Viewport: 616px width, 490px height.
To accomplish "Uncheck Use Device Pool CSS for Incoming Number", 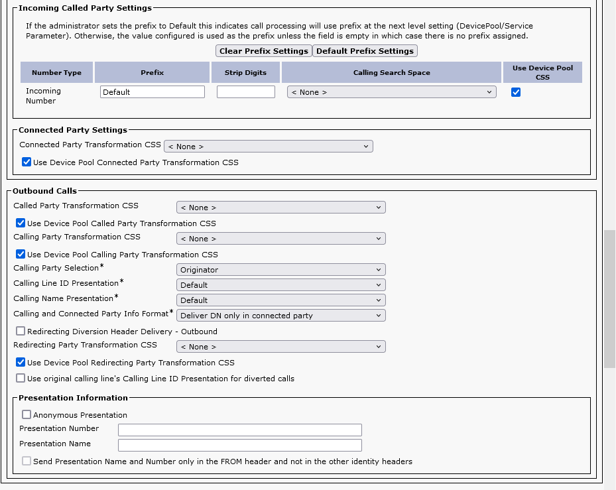I will [x=516, y=92].
